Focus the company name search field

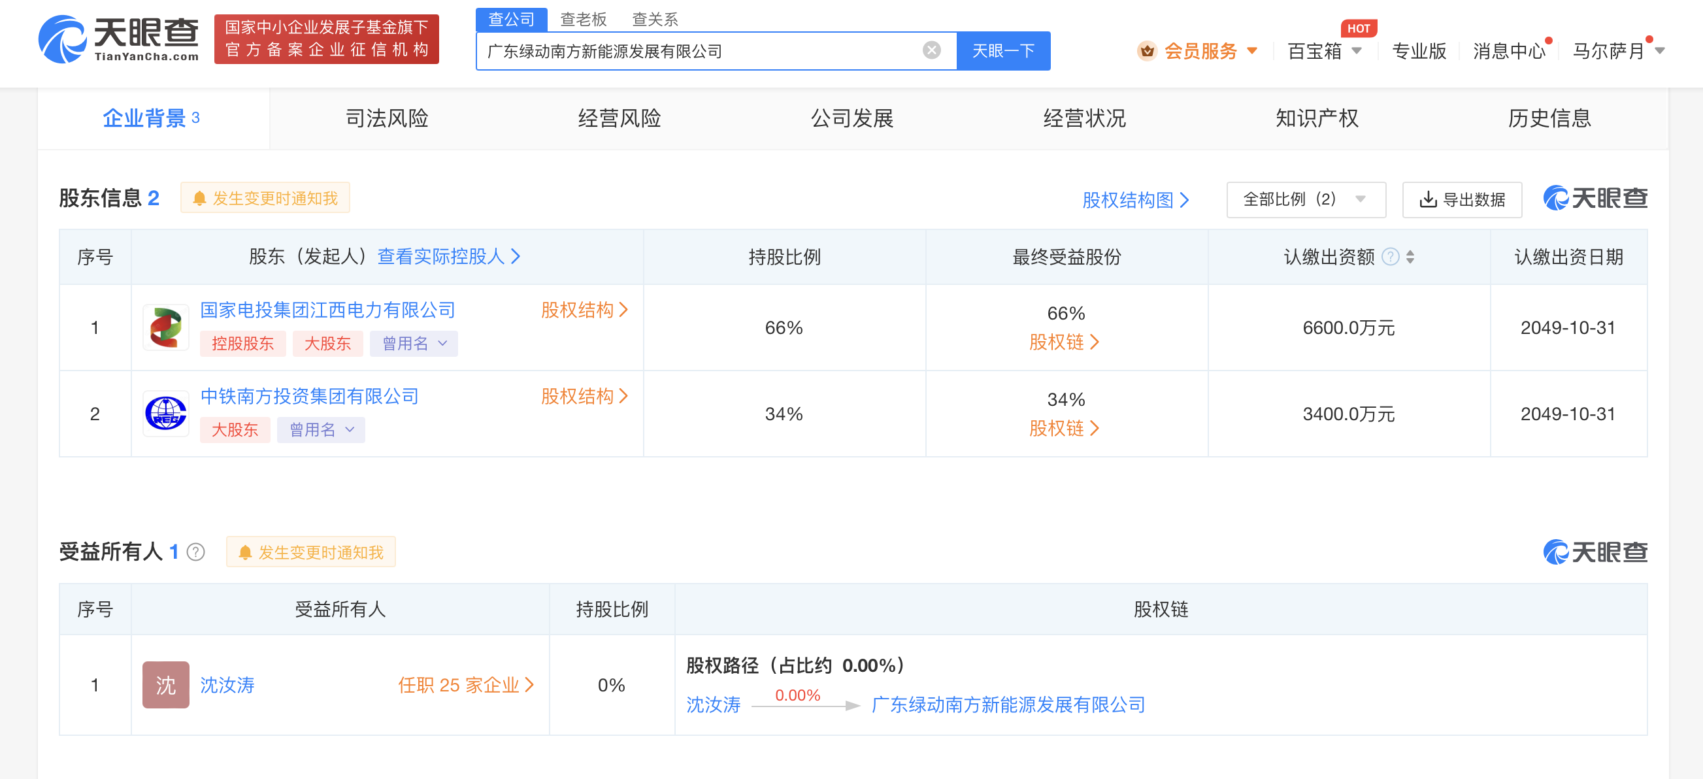(701, 50)
